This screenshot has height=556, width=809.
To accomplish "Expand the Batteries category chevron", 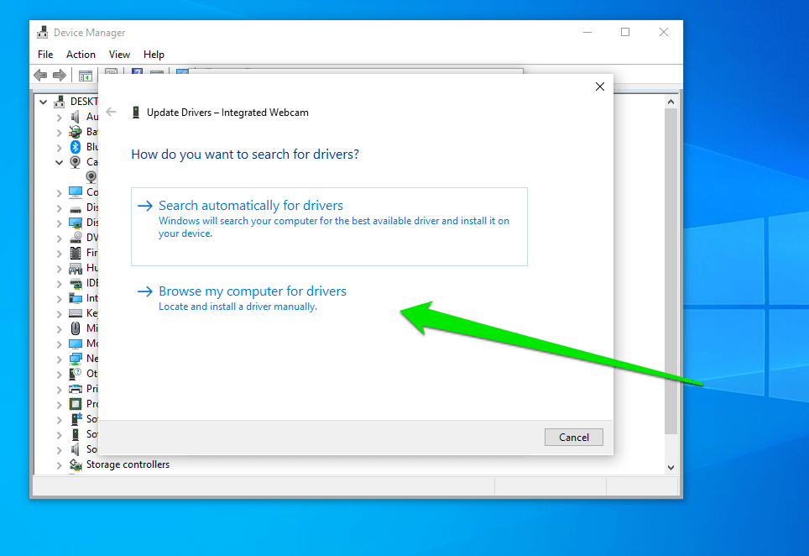I will pos(59,132).
